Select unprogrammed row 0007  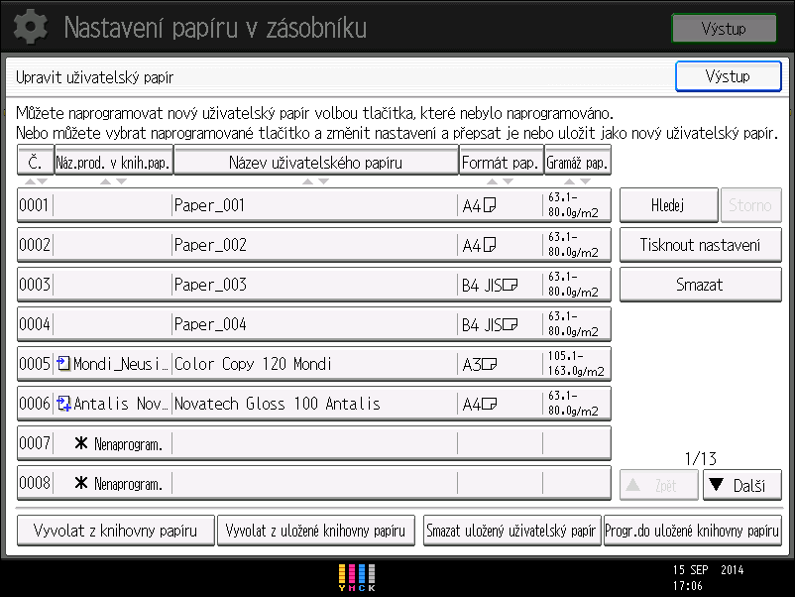pos(314,443)
